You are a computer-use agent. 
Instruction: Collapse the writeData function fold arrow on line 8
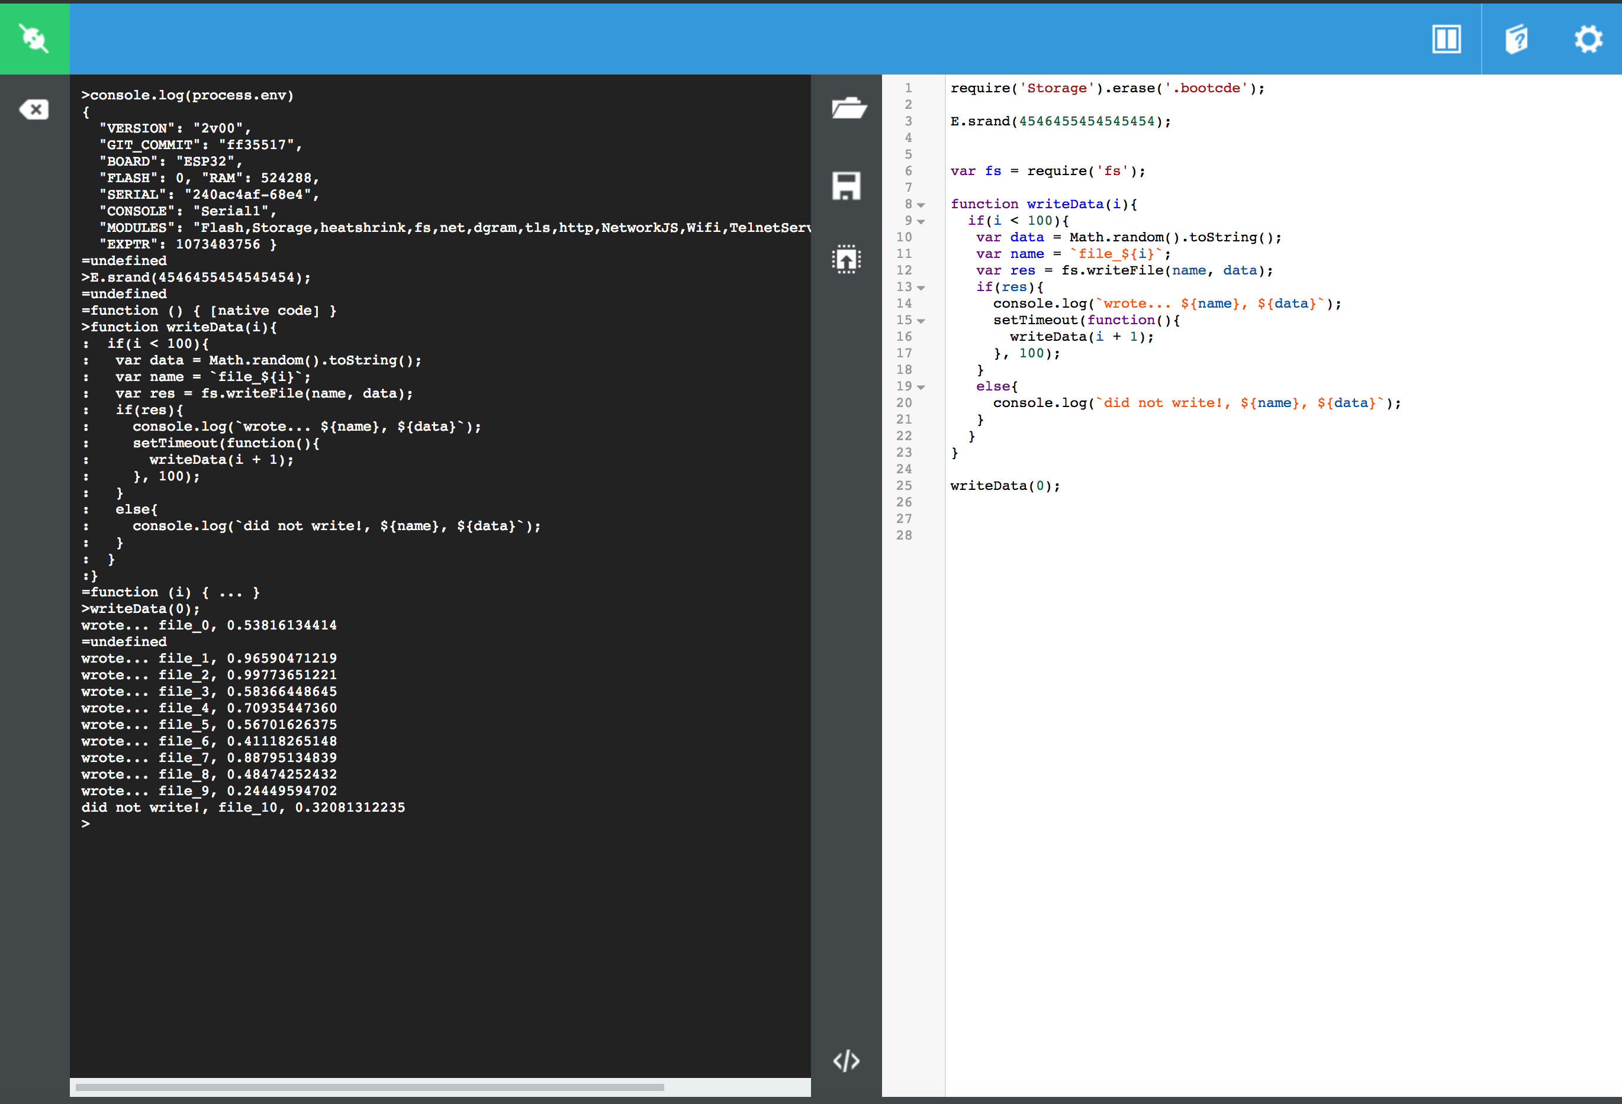(x=921, y=205)
